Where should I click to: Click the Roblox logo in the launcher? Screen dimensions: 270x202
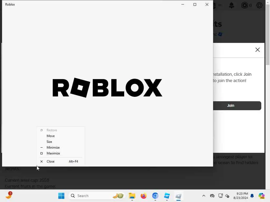point(107,88)
